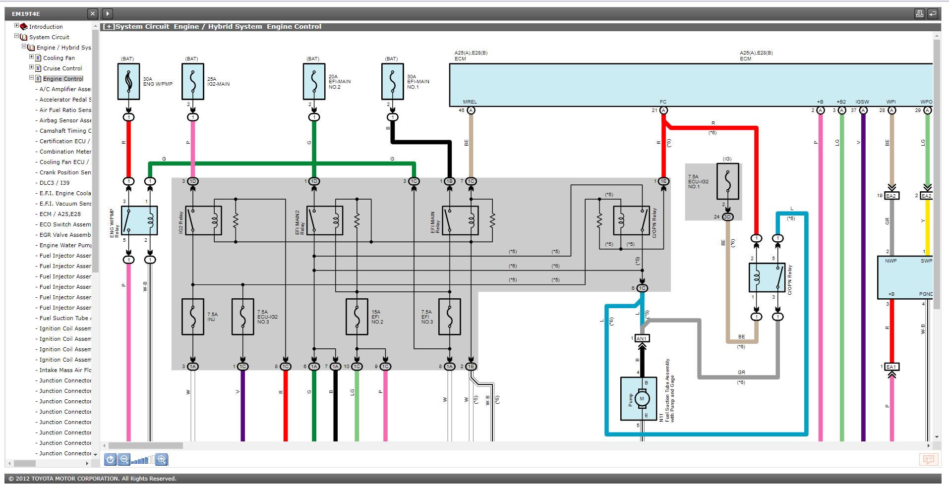
Task: Select the IG2 Relay symbol
Action: click(x=203, y=220)
